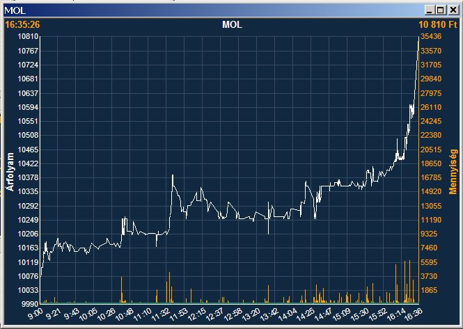Click volume axis value 3730

(x=429, y=276)
